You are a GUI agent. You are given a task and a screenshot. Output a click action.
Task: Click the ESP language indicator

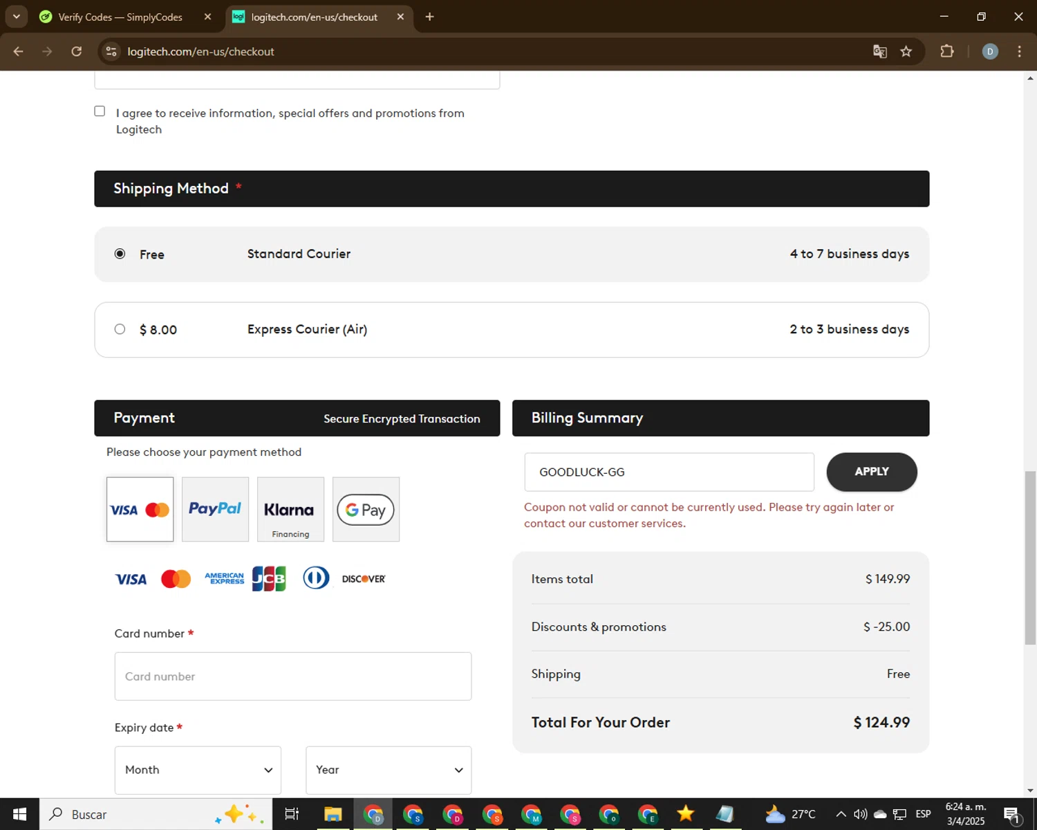(x=924, y=814)
